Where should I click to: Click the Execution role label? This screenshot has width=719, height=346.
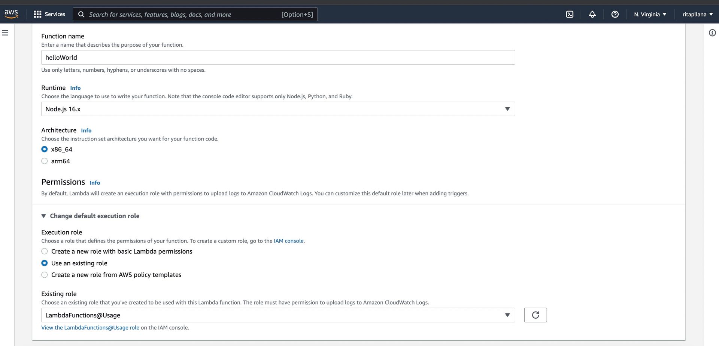click(62, 232)
